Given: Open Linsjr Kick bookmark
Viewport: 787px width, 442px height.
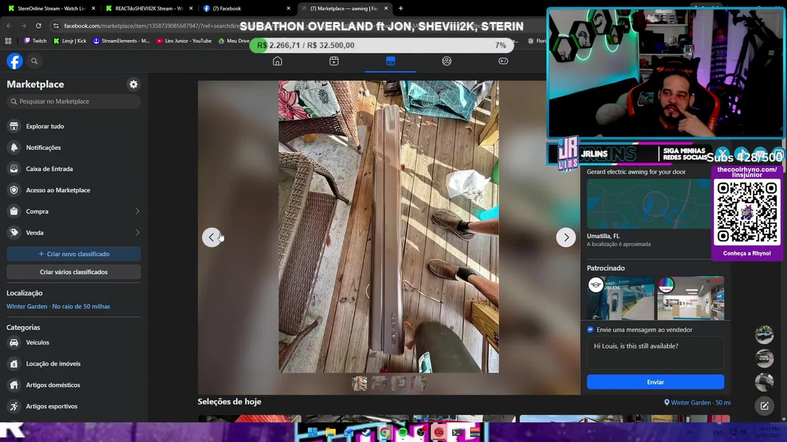Looking at the screenshot, I should (x=69, y=41).
